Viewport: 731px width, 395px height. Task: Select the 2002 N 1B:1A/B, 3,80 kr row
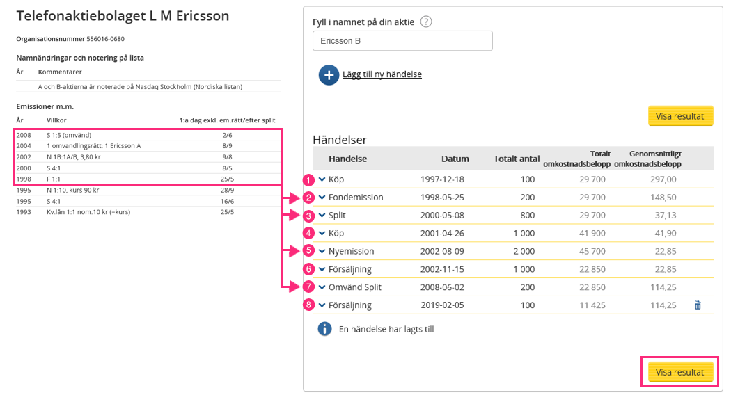148,157
